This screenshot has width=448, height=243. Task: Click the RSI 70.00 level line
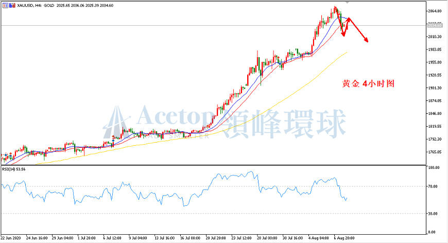click(213, 186)
